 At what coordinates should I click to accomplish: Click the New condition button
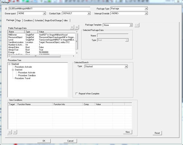point(128,132)
